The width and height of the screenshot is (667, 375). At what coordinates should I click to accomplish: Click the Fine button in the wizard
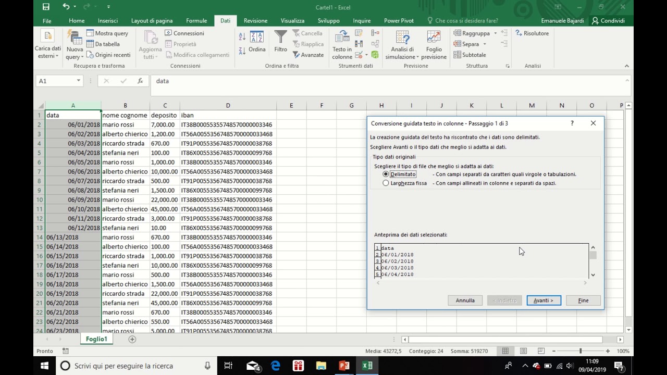point(583,301)
